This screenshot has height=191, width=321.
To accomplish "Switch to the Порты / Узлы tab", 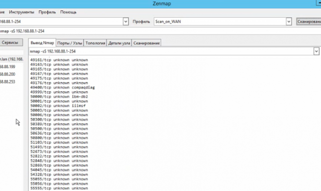I will click(70, 43).
